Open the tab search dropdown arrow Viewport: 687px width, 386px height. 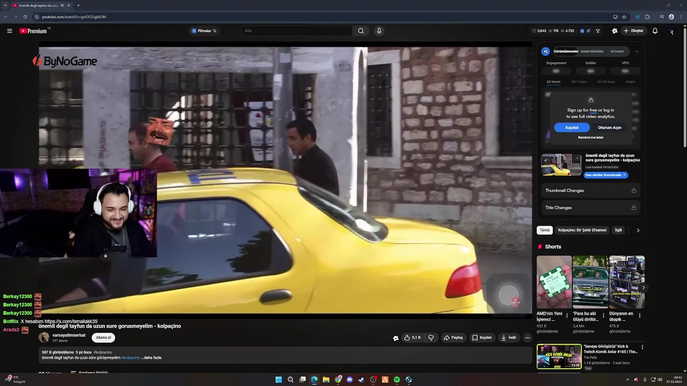coord(5,5)
